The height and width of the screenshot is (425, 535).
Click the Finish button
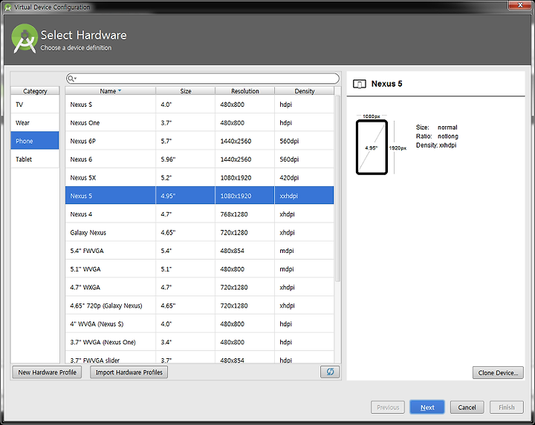[x=506, y=407]
